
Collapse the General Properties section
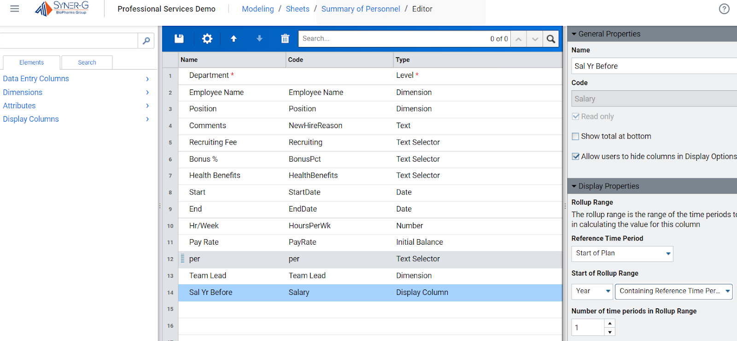574,34
